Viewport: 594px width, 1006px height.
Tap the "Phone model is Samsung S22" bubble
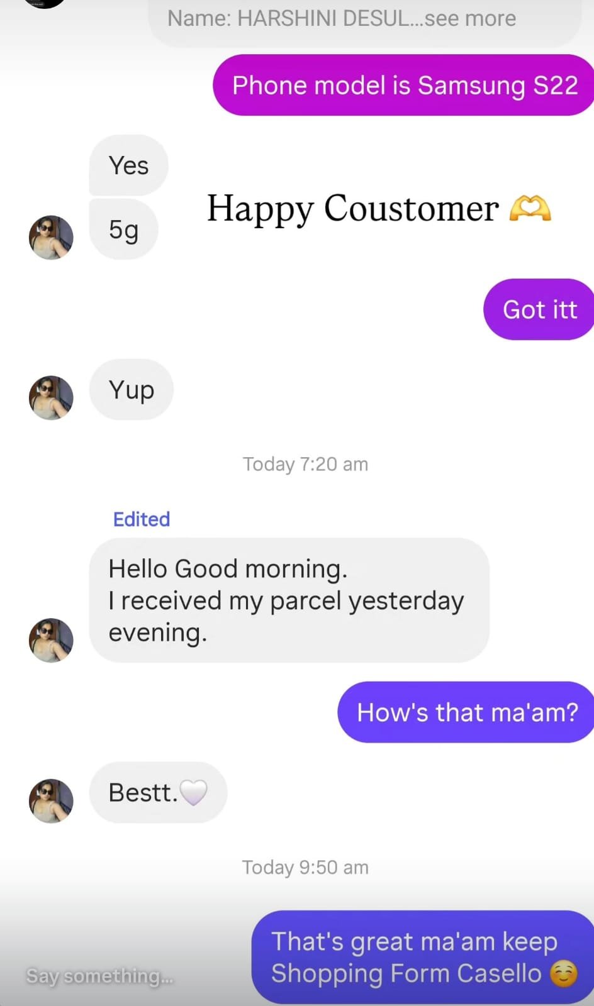pos(403,85)
